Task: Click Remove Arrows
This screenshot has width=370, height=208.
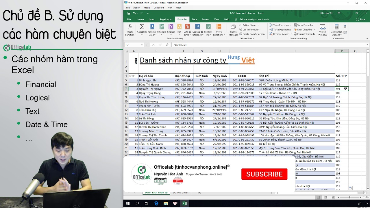Action: click(x=279, y=34)
